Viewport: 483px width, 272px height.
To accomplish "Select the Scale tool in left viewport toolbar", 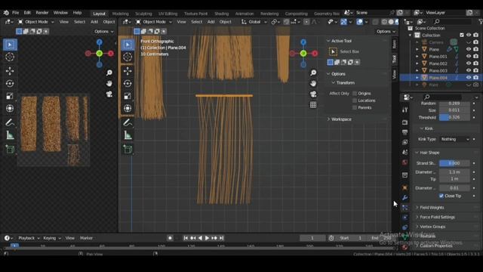I will point(10,96).
